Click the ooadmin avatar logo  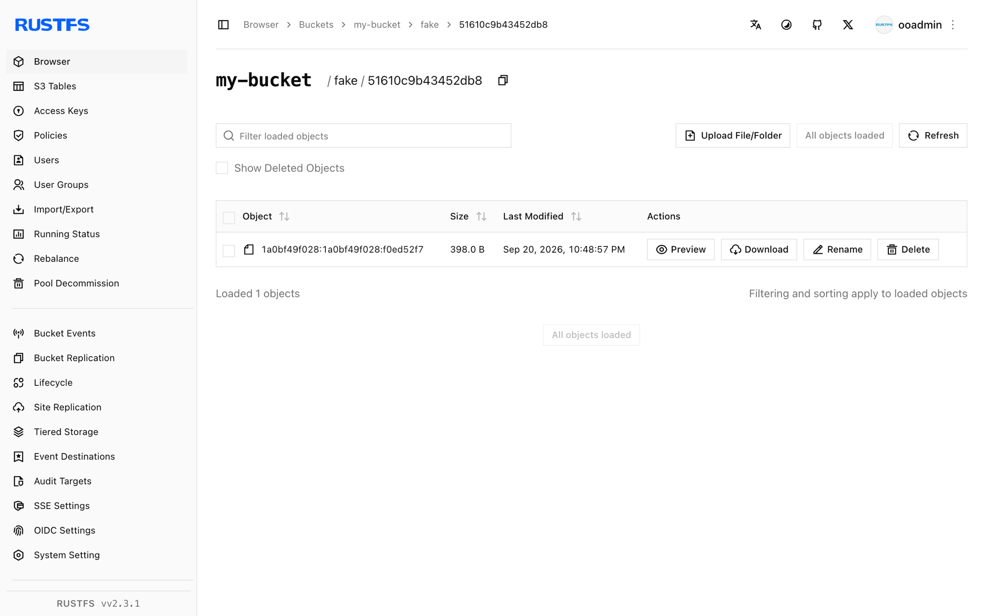click(884, 25)
